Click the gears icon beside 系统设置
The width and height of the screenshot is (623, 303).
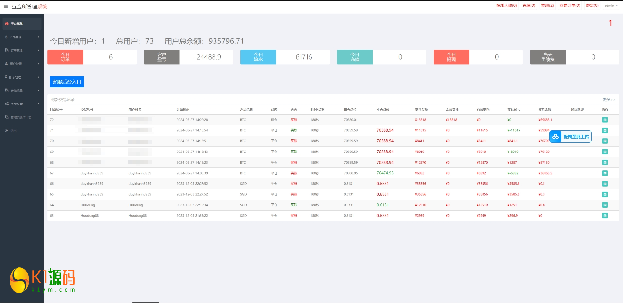click(x=6, y=104)
